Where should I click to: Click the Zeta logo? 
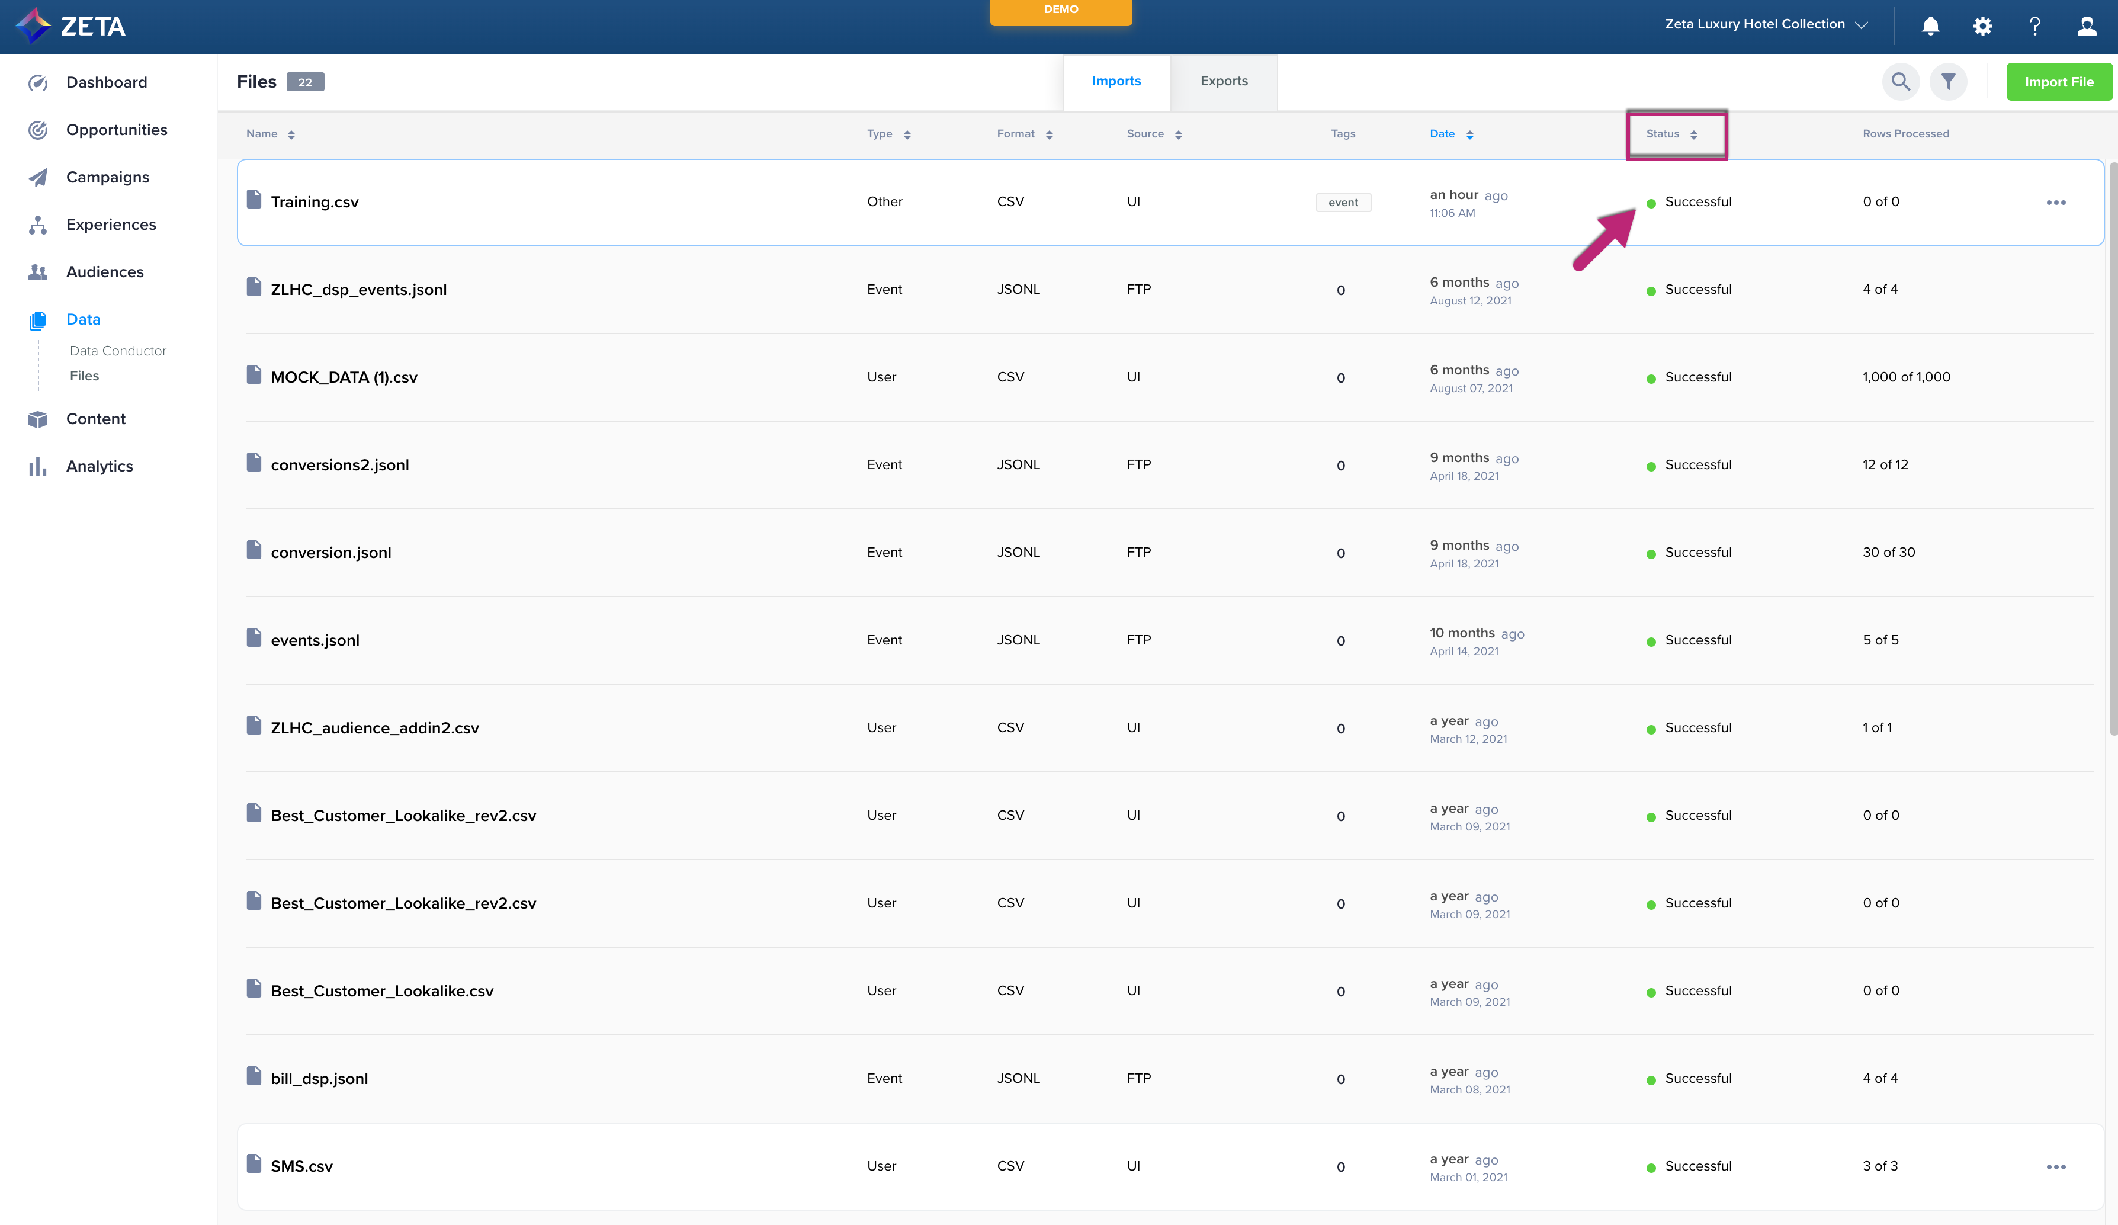tap(72, 25)
